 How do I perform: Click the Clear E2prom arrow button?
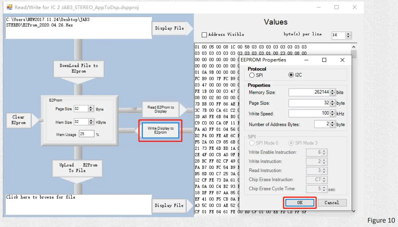pos(22,120)
